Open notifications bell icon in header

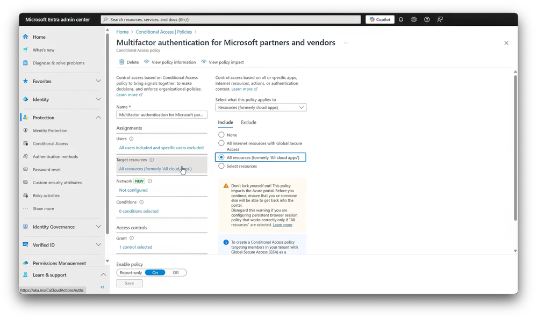[401, 19]
